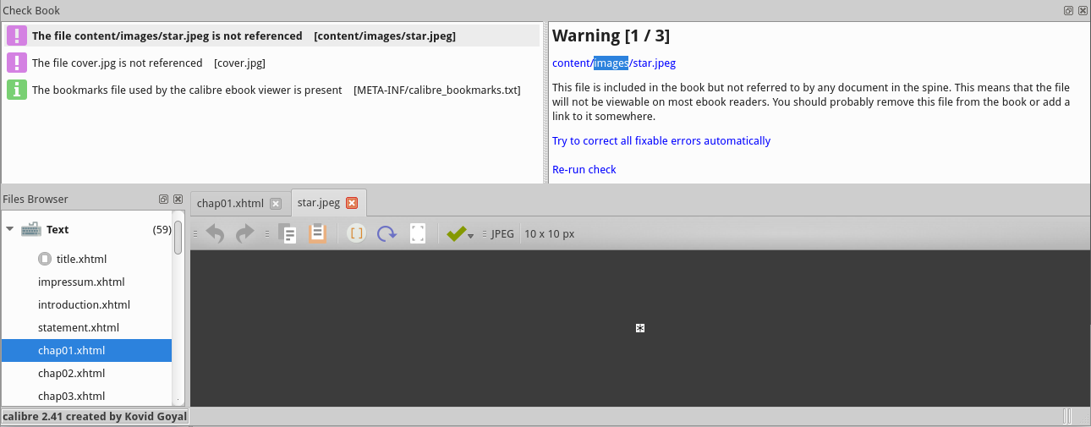The height and width of the screenshot is (427, 1091).
Task: Open chap03.xhtml in Files Browser
Action: pos(71,396)
